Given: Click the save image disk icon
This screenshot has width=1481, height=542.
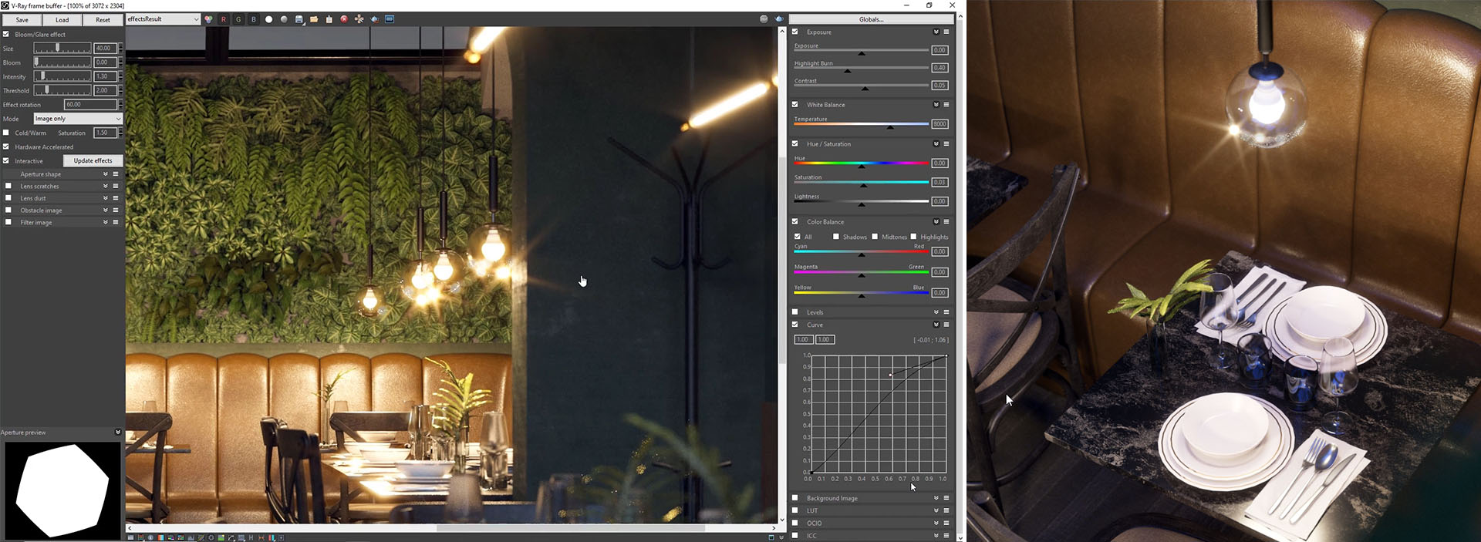Looking at the screenshot, I should coord(299,19).
